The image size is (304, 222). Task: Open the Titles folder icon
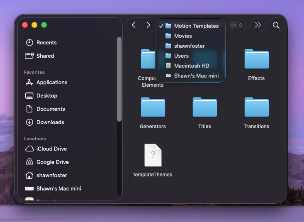point(204,108)
